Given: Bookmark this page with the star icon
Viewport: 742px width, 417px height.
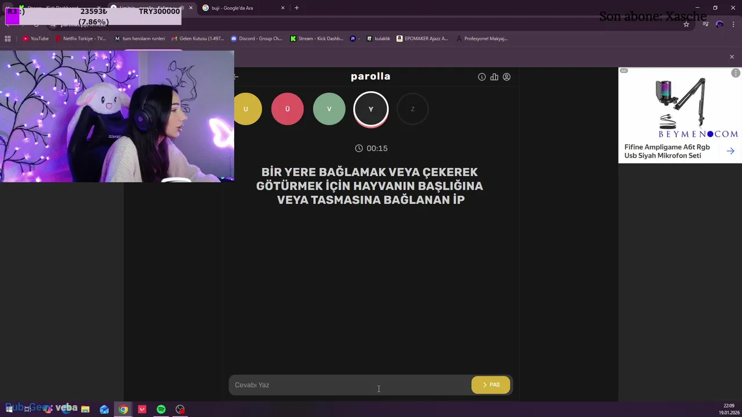Looking at the screenshot, I should click(686, 24).
